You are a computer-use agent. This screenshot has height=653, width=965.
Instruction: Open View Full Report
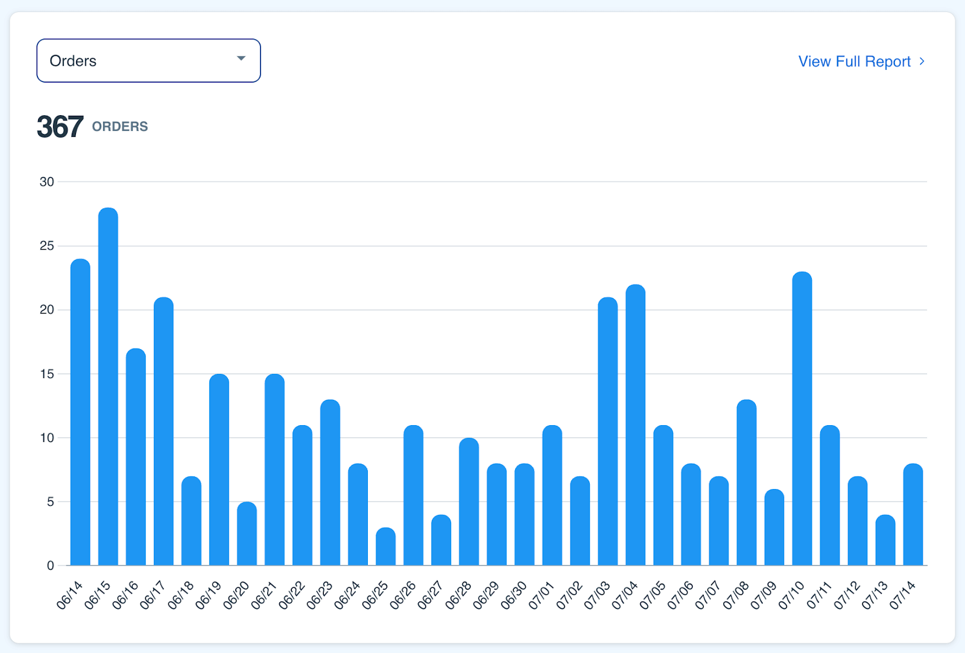tap(853, 61)
